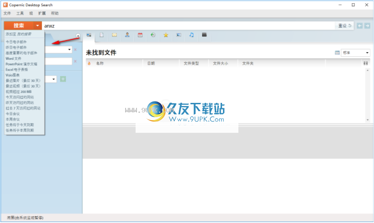The width and height of the screenshot is (374, 223).
Task: Select the Emails envelope category icon
Action: point(115,35)
